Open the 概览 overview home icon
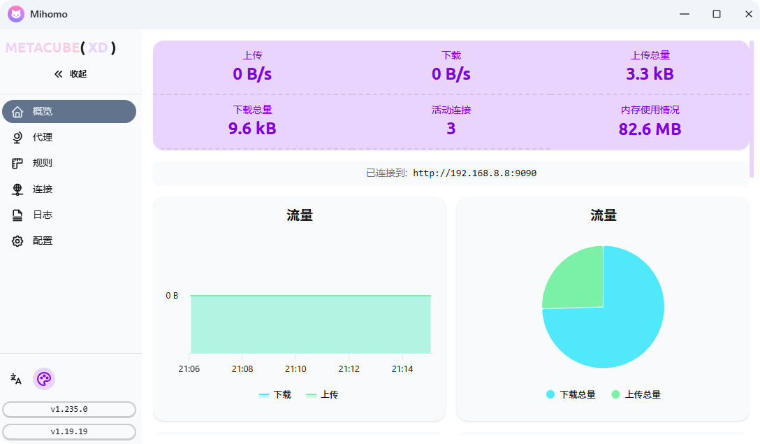This screenshot has width=760, height=444. tap(17, 111)
